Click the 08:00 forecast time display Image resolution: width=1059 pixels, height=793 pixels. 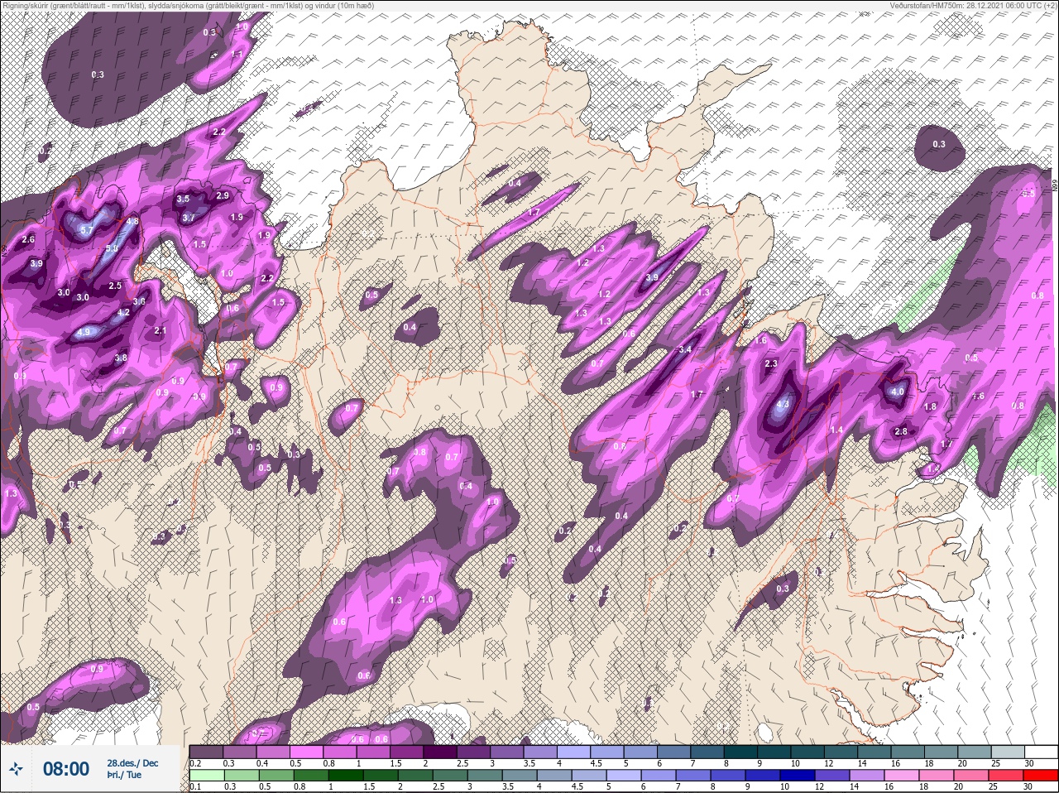[66, 769]
